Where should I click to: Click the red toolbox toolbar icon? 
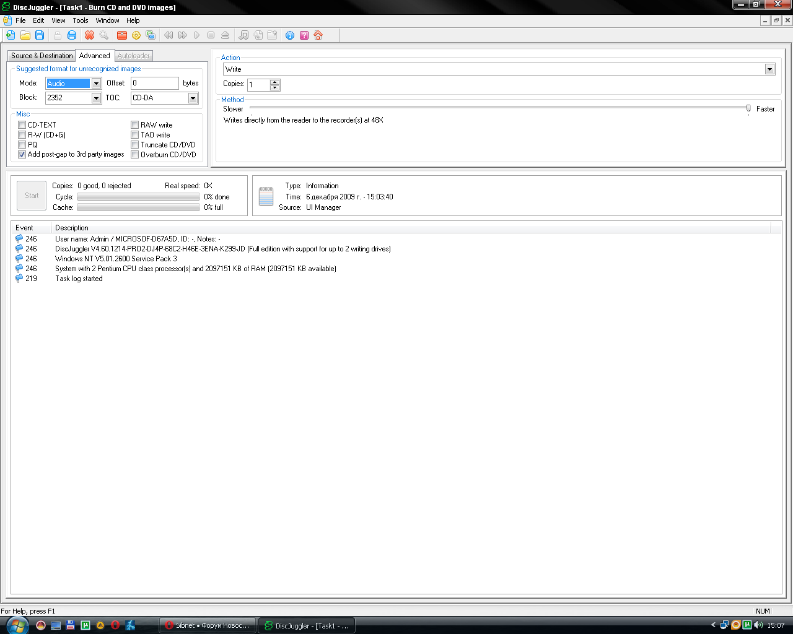click(x=122, y=35)
